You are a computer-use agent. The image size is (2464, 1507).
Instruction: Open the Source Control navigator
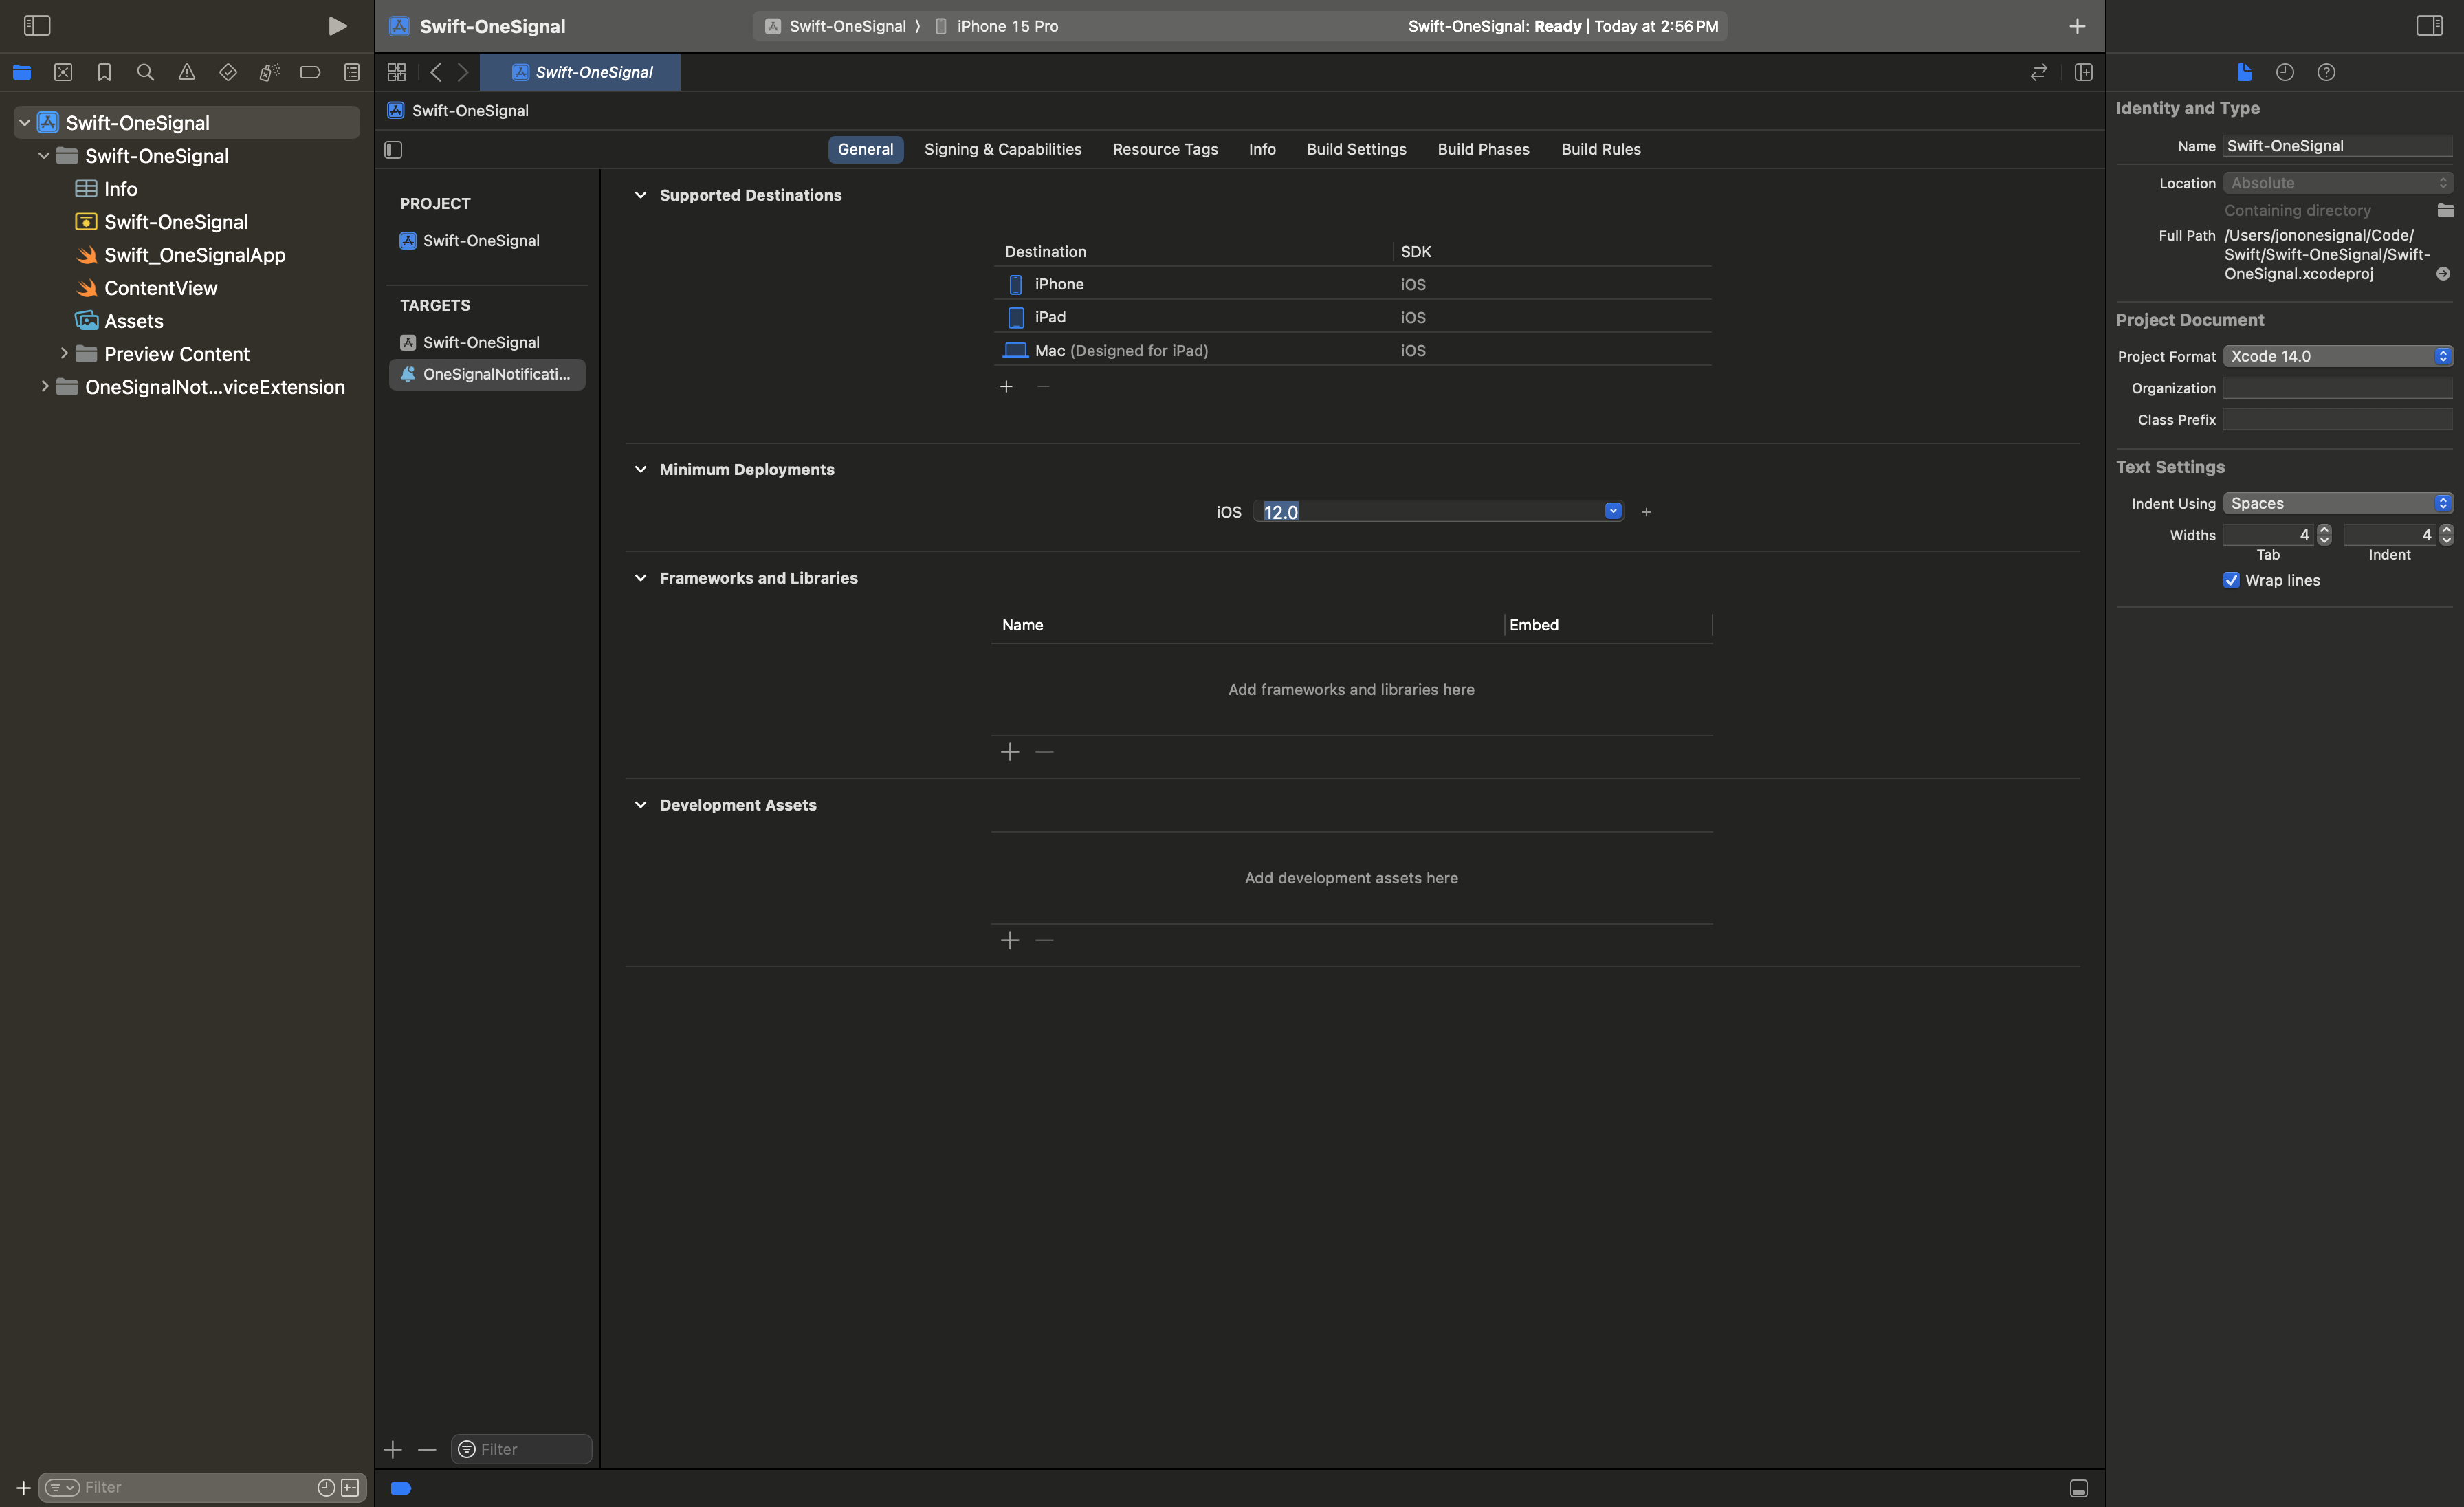pos(63,72)
